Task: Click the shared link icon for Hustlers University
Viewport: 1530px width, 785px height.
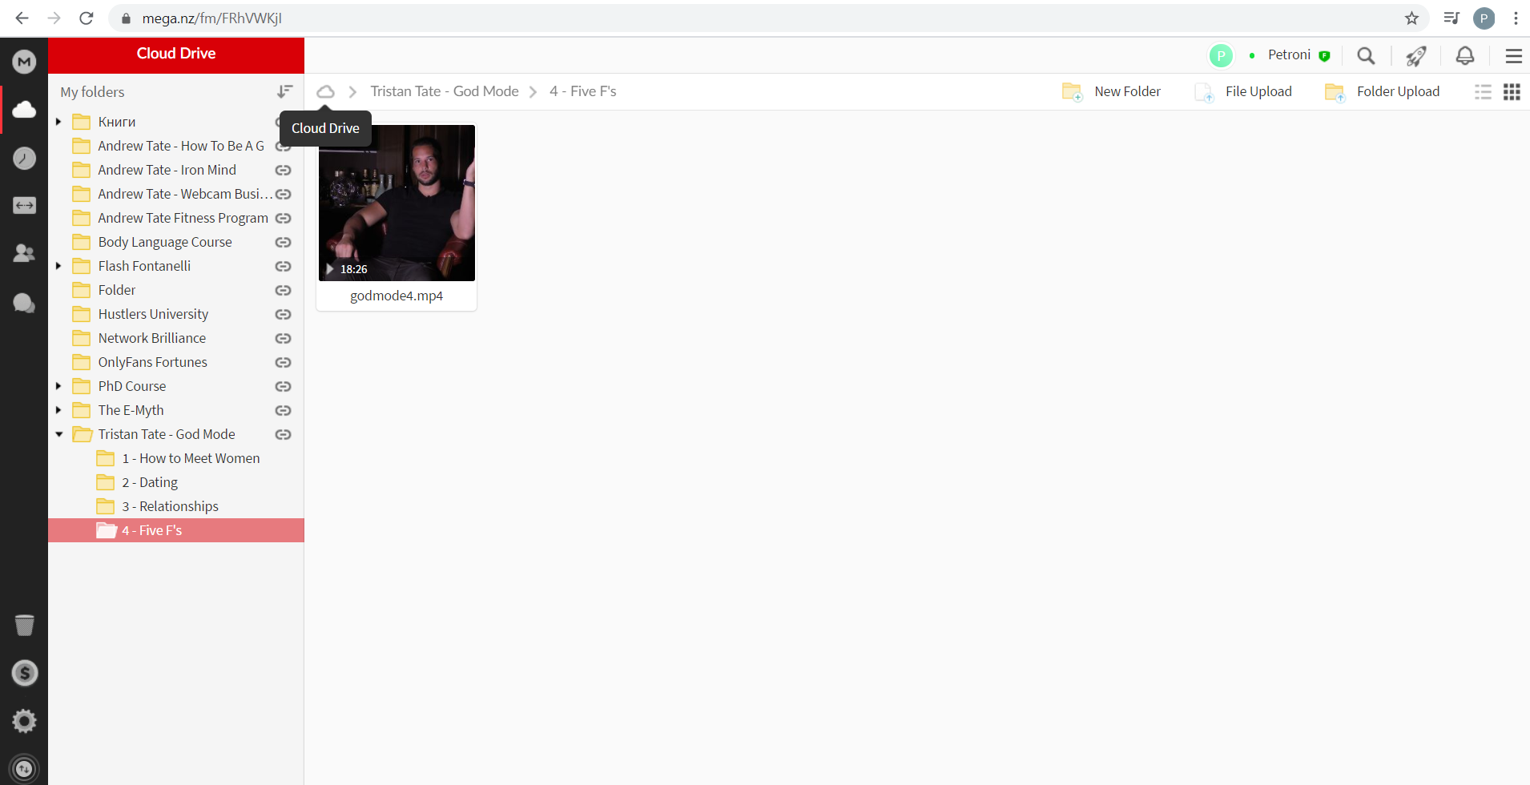Action: coord(283,315)
